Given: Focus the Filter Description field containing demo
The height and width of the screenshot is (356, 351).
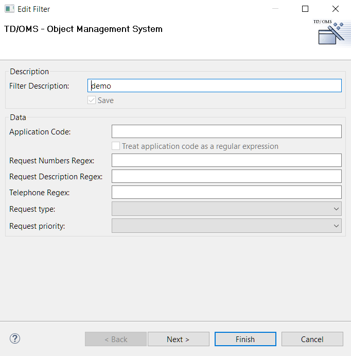Looking at the screenshot, I should [214, 86].
